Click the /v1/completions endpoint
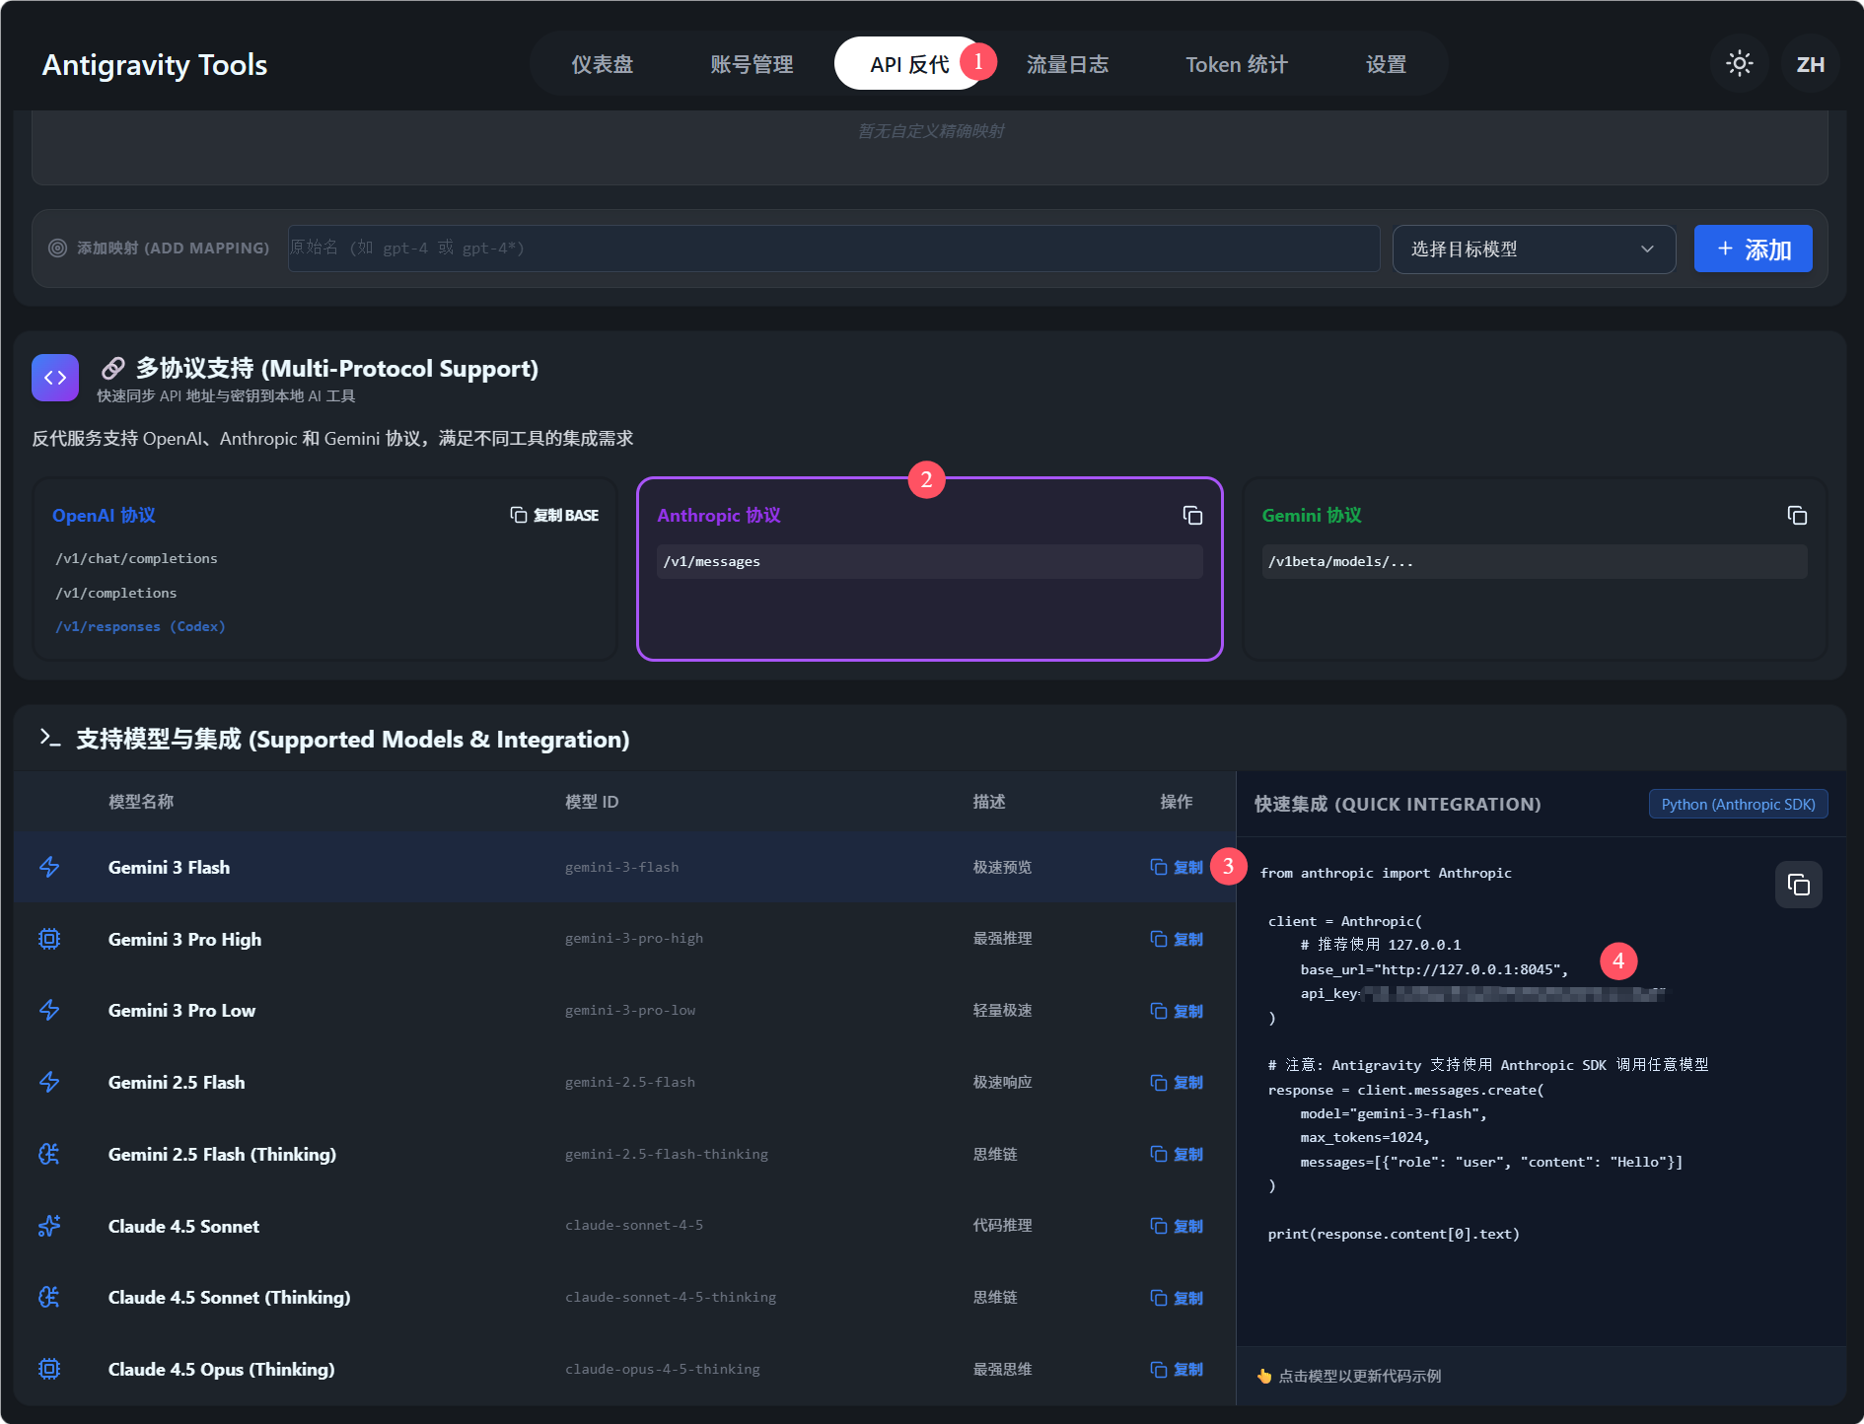 pos(116,594)
